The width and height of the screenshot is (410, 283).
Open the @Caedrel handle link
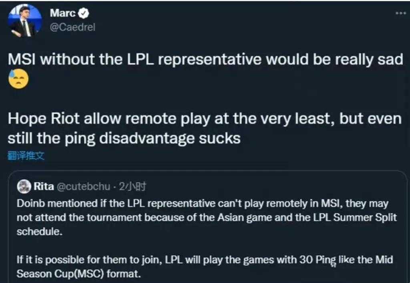72,27
